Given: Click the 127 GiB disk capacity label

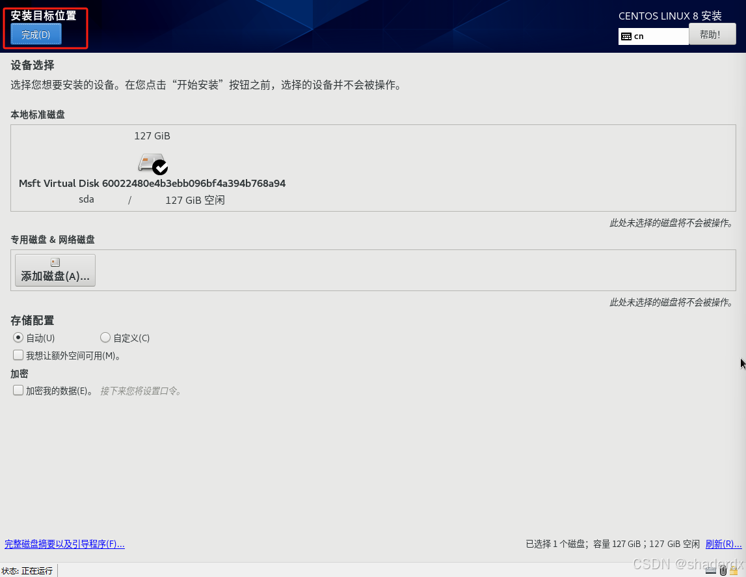Looking at the screenshot, I should coord(152,136).
